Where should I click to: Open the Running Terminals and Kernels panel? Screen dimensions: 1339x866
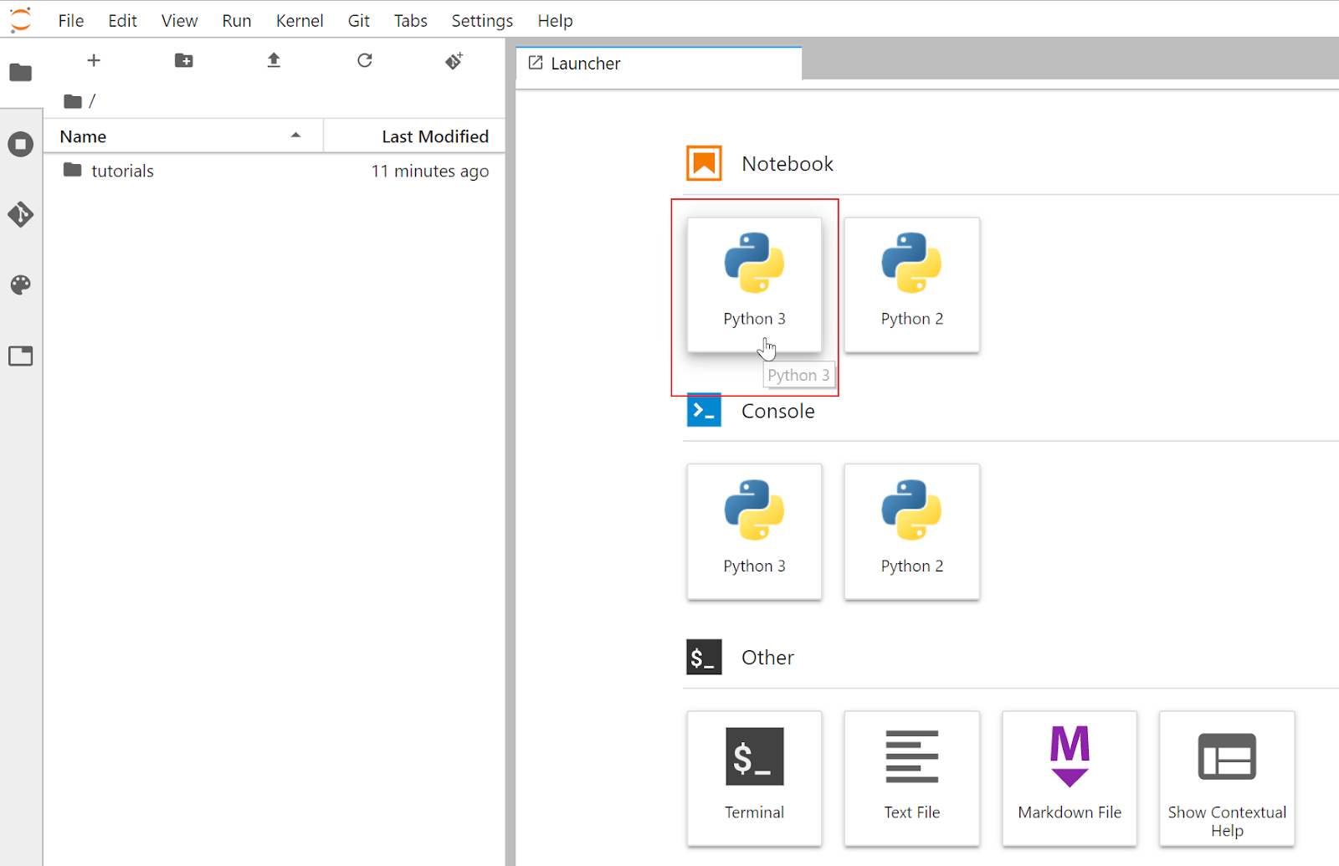coord(20,144)
